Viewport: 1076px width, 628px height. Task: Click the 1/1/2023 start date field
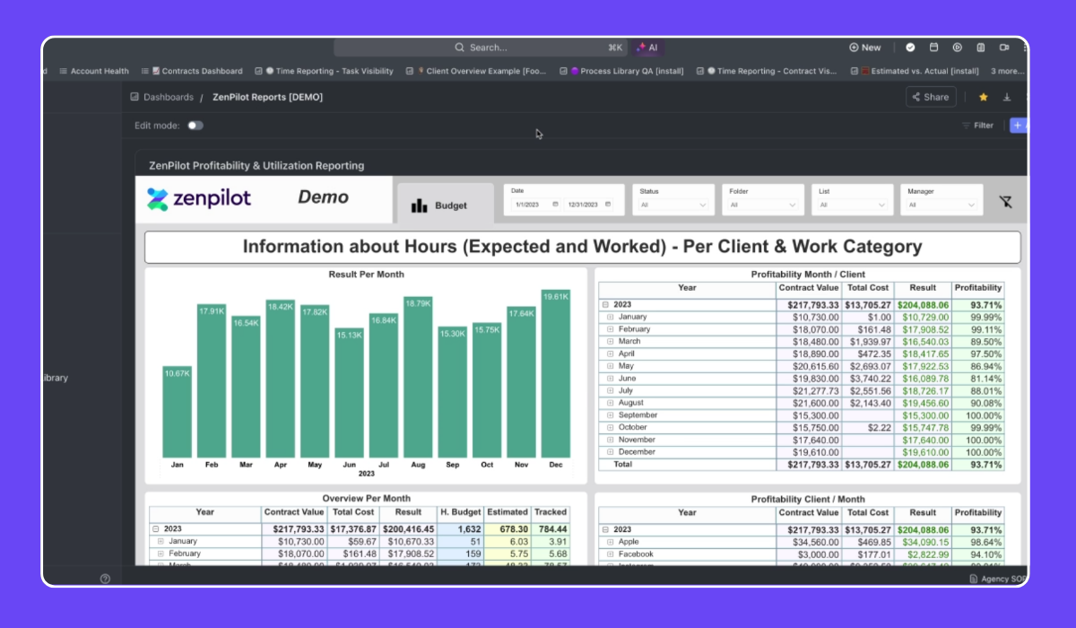point(529,205)
